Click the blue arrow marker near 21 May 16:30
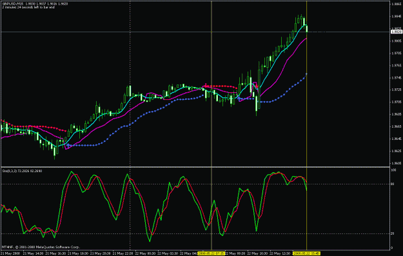403x256 pixels. coord(68,146)
